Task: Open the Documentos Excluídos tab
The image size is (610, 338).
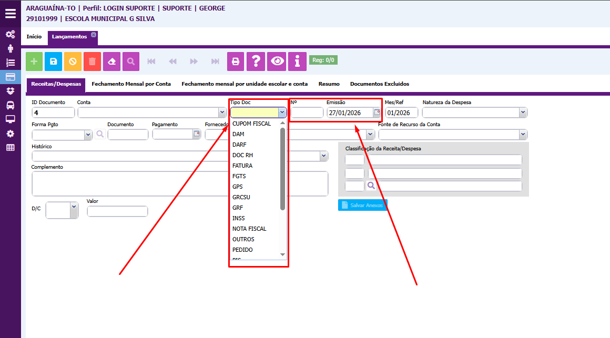Action: click(379, 84)
